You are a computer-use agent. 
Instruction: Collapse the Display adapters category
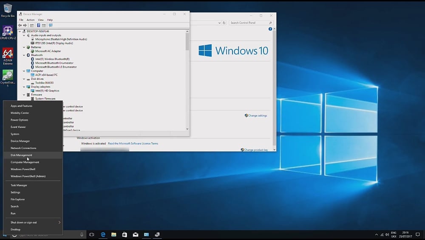24,87
